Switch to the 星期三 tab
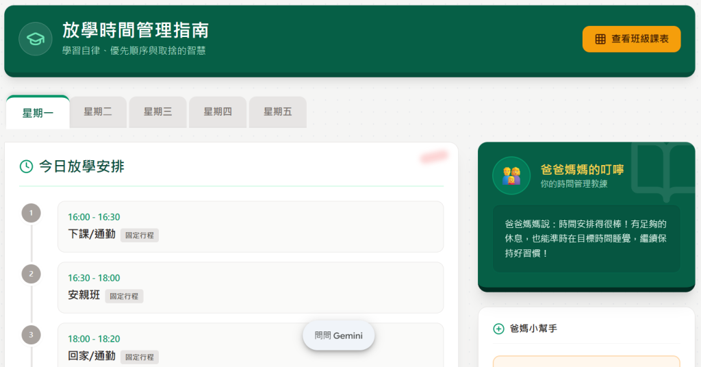 (158, 112)
